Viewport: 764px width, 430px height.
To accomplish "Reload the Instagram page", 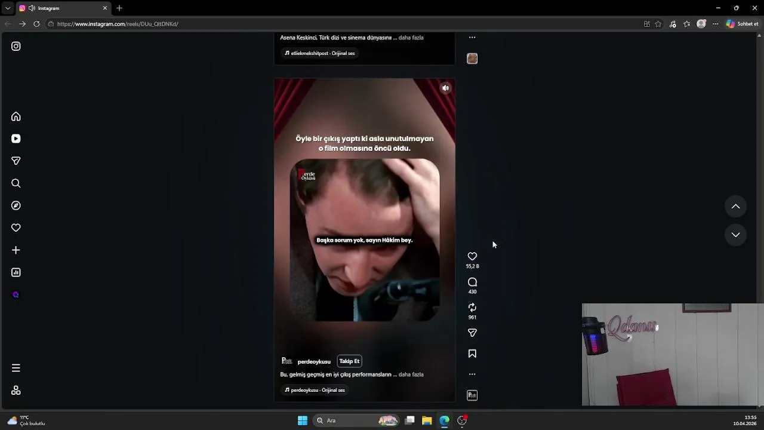I will [36, 24].
